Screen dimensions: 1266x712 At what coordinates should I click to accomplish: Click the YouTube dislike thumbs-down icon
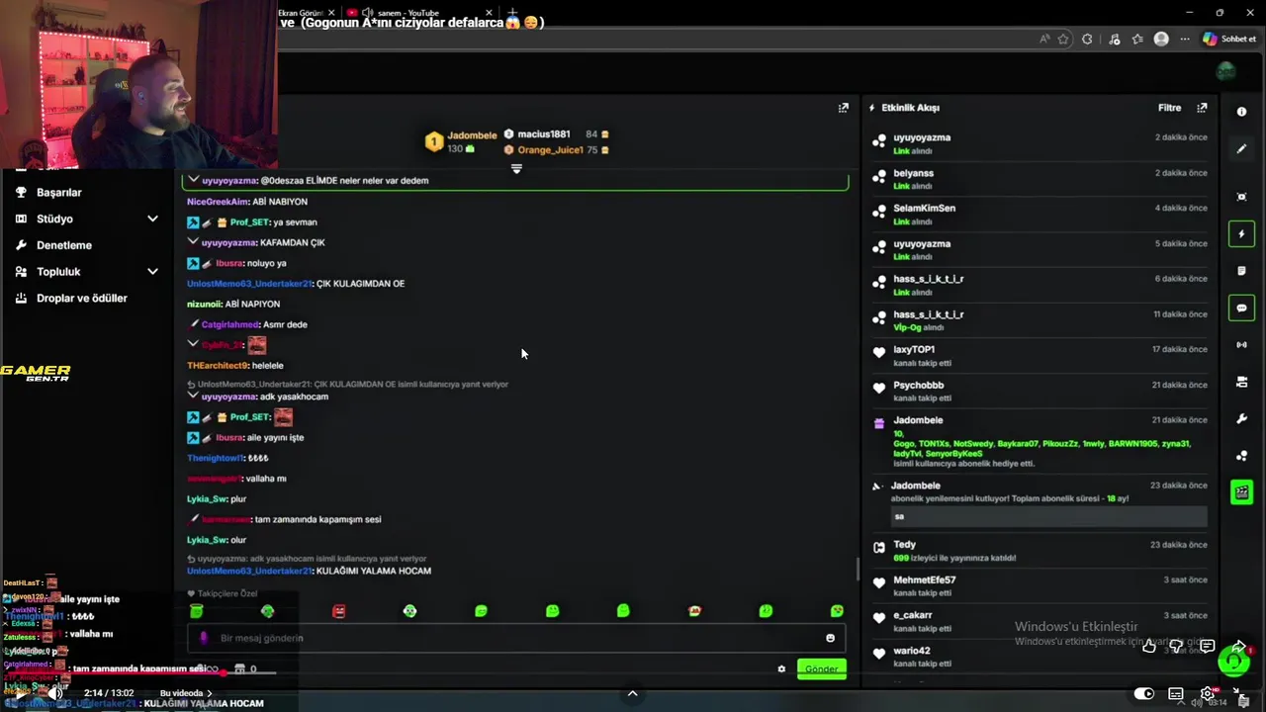(1176, 647)
